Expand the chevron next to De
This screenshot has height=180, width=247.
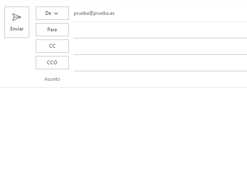56,14
